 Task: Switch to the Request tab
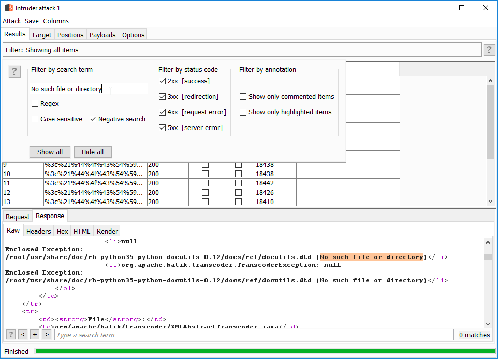pos(18,217)
